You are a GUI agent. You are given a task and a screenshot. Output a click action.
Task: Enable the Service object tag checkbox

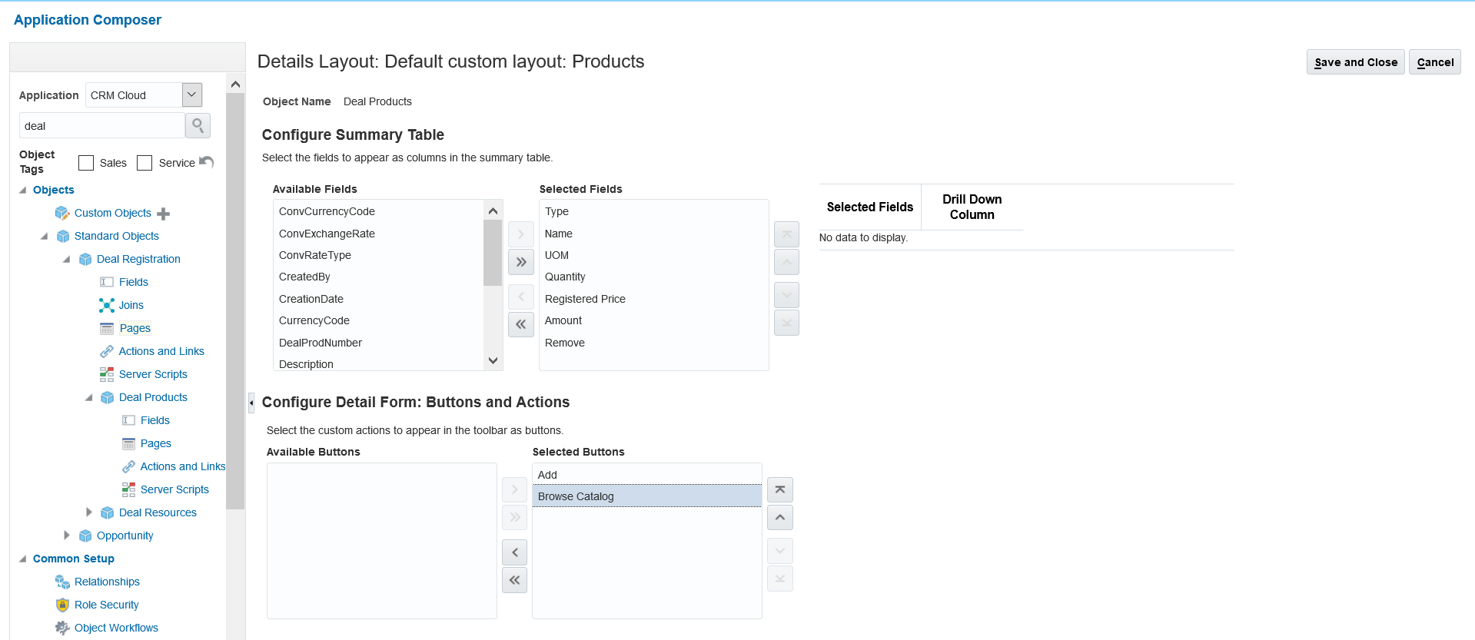[145, 163]
